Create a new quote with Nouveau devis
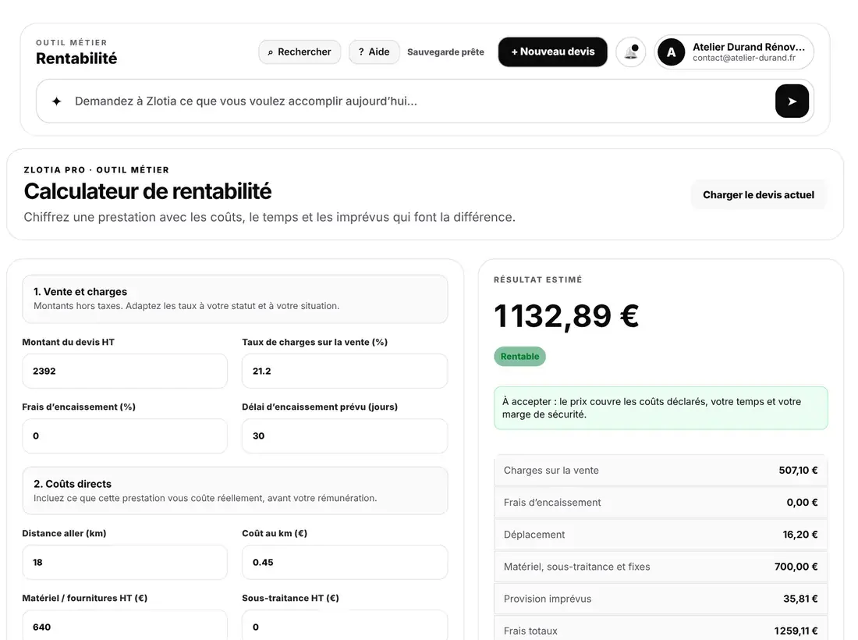The height and width of the screenshot is (640, 858). (x=553, y=52)
